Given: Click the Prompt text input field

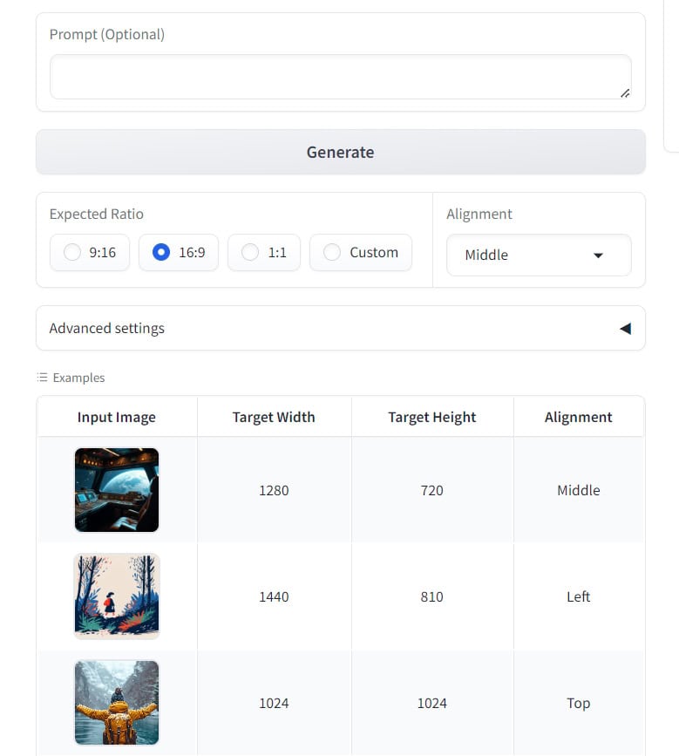Looking at the screenshot, I should point(340,77).
